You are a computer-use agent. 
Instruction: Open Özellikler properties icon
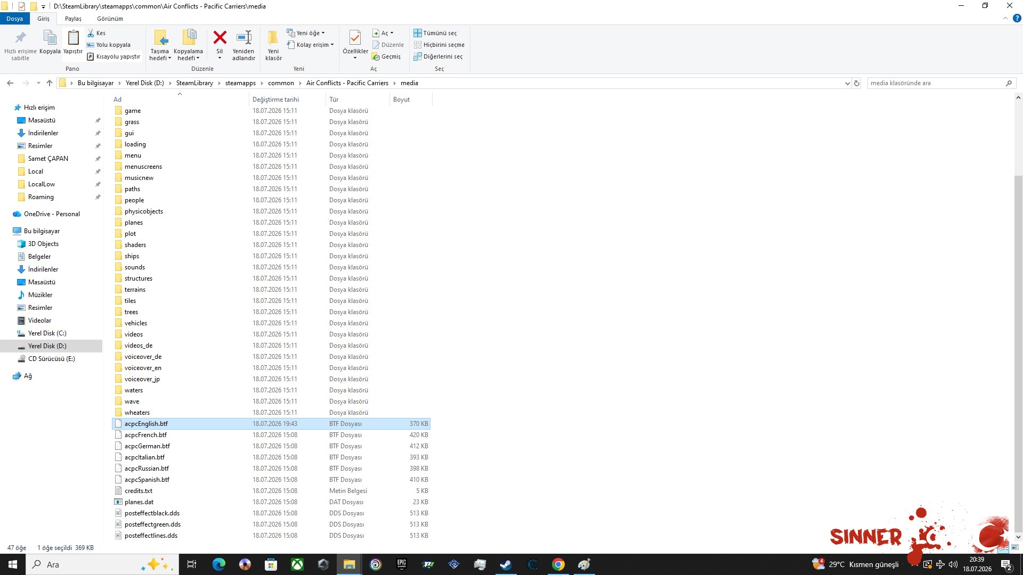click(355, 37)
